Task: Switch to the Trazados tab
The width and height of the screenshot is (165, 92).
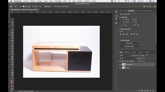Action: [141, 52]
